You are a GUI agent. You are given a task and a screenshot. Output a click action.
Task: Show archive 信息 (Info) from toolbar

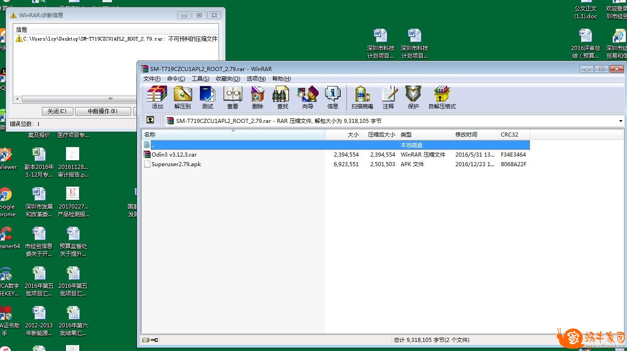point(333,97)
